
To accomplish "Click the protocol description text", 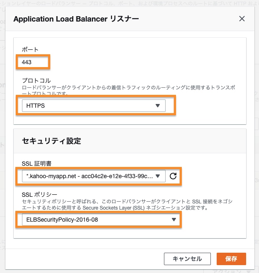I will point(125,90).
